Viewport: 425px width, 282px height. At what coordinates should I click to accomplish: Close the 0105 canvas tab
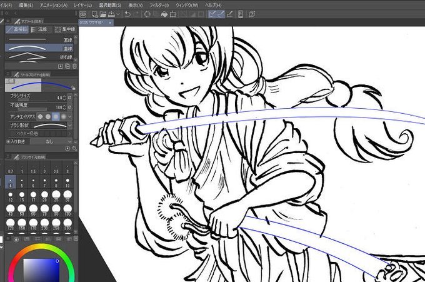coord(110,23)
